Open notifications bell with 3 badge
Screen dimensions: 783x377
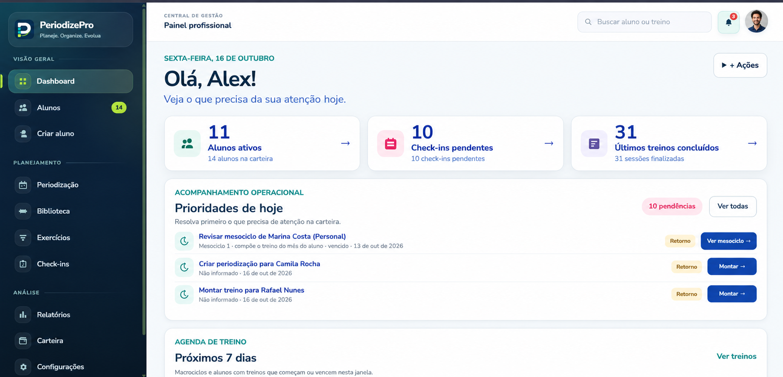coord(729,22)
